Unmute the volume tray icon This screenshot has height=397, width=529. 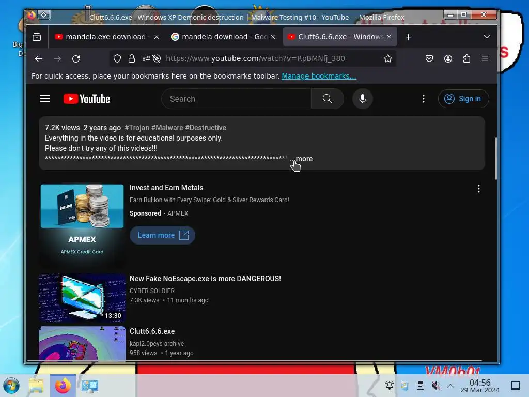pos(435,385)
